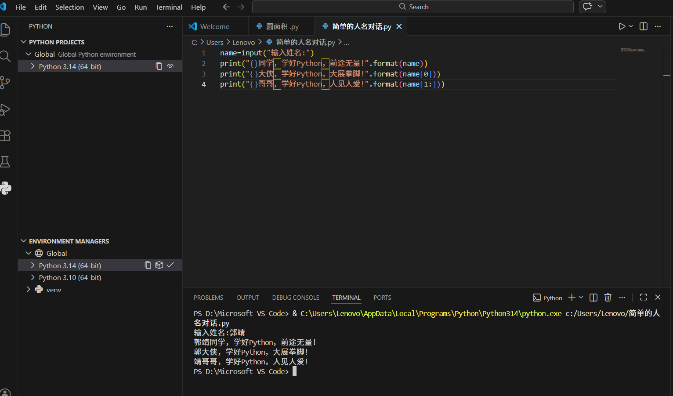Click the top Search command box

point(413,7)
